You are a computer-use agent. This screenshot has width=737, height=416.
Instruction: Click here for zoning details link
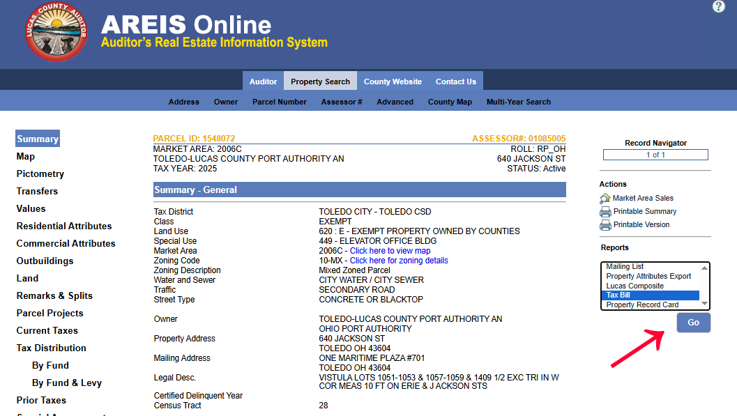(x=399, y=261)
